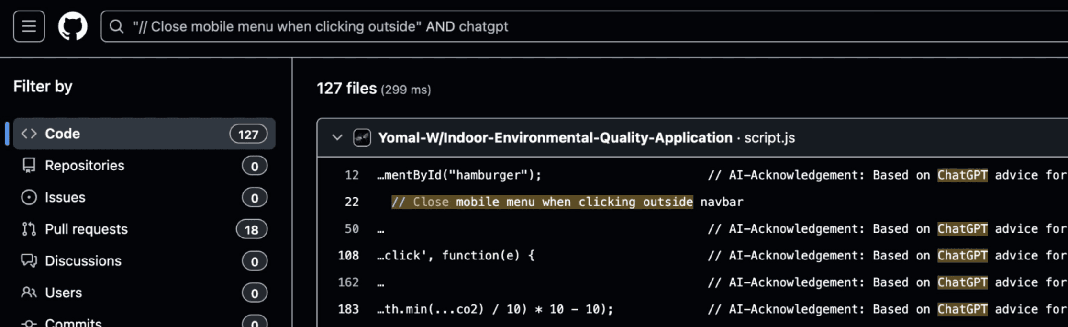
Task: Jump to line 183 of script.js
Action: click(x=348, y=309)
